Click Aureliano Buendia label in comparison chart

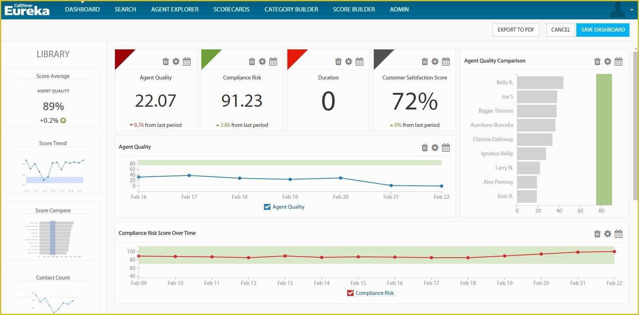pyautogui.click(x=492, y=125)
